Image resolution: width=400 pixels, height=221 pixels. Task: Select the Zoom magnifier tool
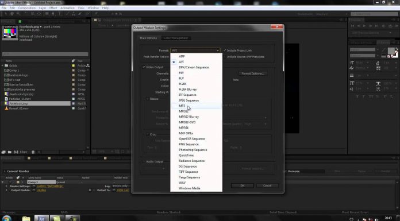[x=18, y=14]
